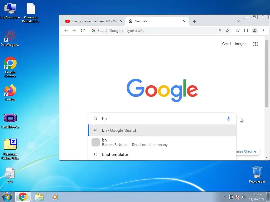The width and height of the screenshot is (270, 202).
Task: Select the New Tab tab
Action: [x=157, y=21]
